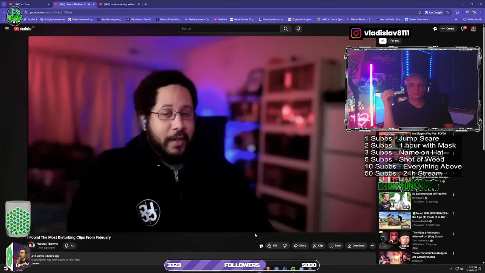Switch to the first YouTube browser tab
485x273 pixels.
29,4
